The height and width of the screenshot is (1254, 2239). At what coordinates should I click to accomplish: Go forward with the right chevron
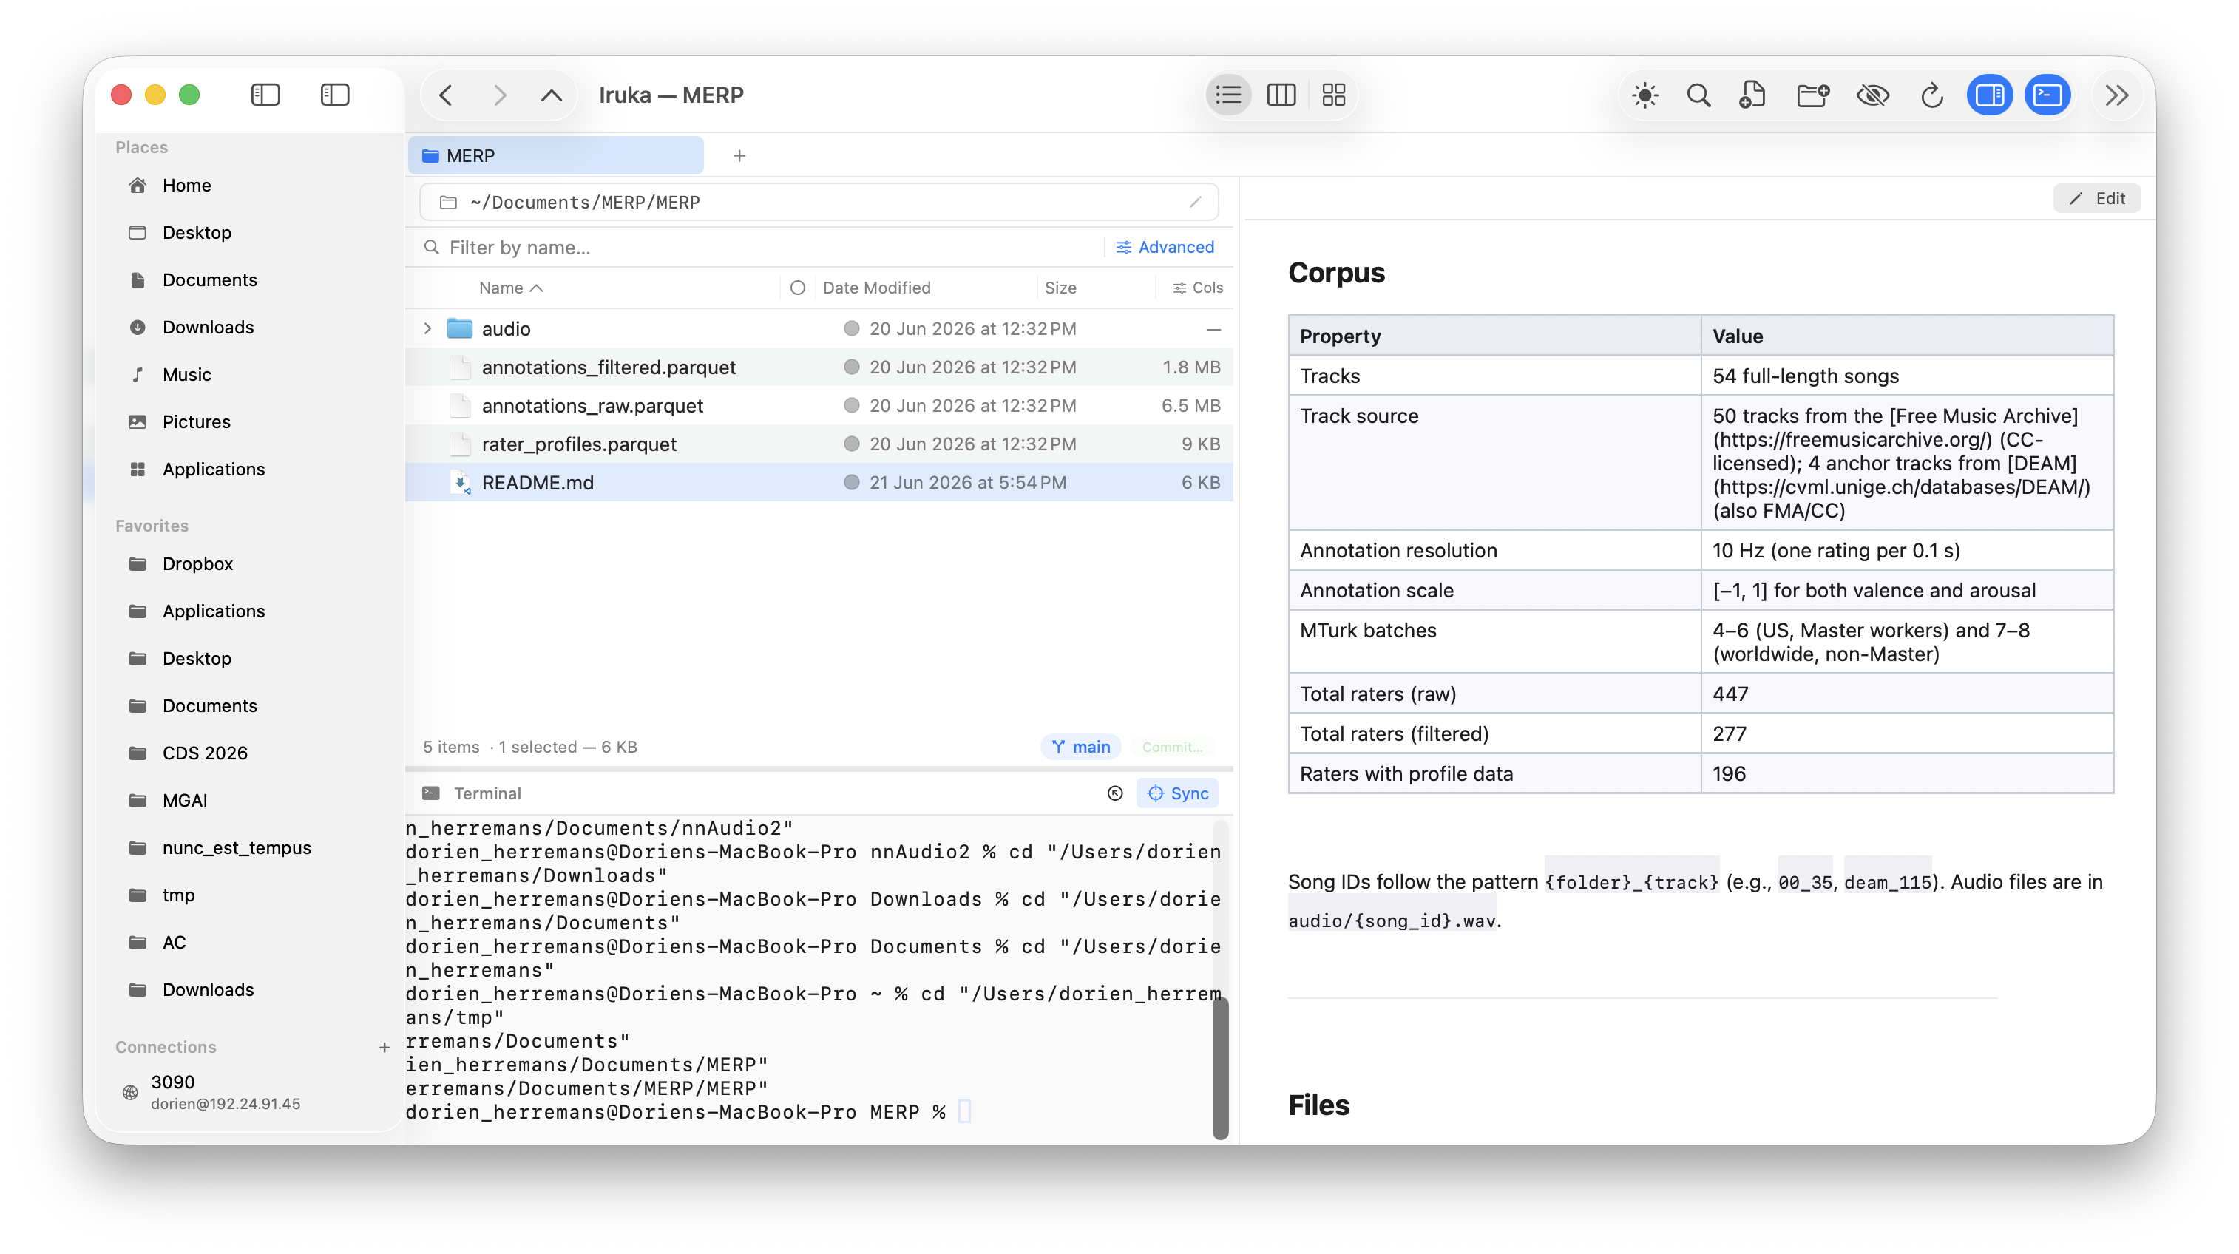tap(500, 95)
